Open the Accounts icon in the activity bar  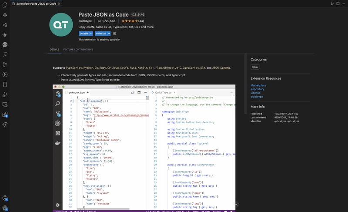click(5, 198)
